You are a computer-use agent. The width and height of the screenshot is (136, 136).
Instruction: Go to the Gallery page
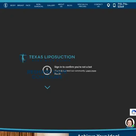(x=51, y=5)
